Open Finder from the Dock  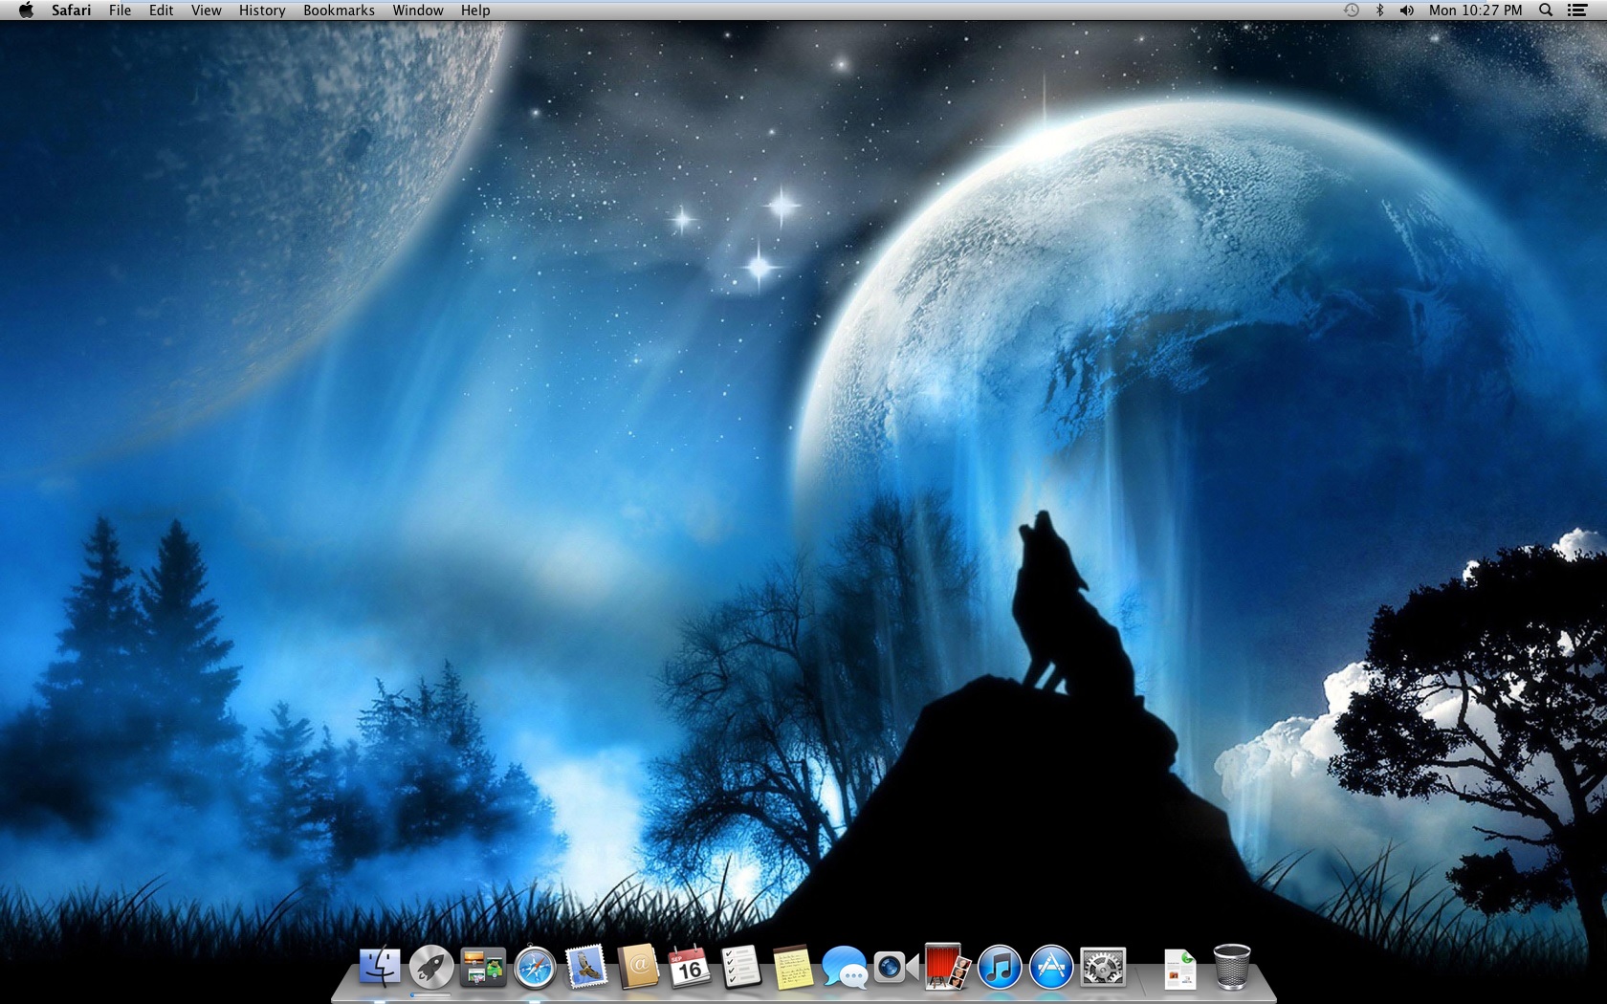[x=380, y=968]
